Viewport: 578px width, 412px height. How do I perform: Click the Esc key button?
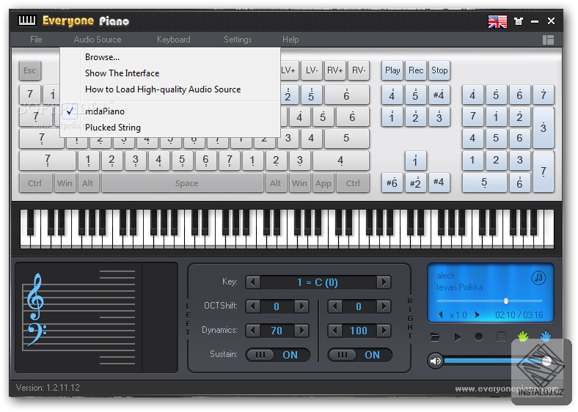[x=30, y=70]
